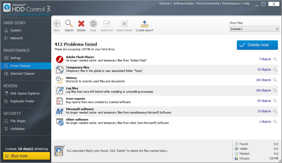The image size is (282, 163).
Task: Open the 1 Objects link
Action: pyautogui.click(x=265, y=122)
